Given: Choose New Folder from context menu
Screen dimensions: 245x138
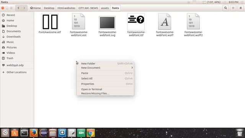Looking at the screenshot, I should pyautogui.click(x=105, y=64).
